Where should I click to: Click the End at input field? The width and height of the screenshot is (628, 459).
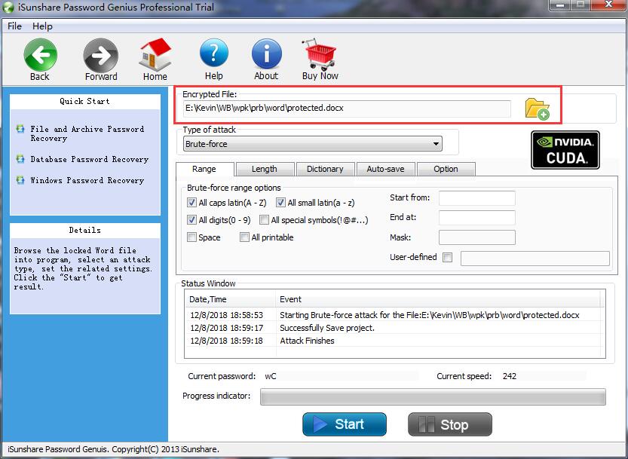pos(477,218)
